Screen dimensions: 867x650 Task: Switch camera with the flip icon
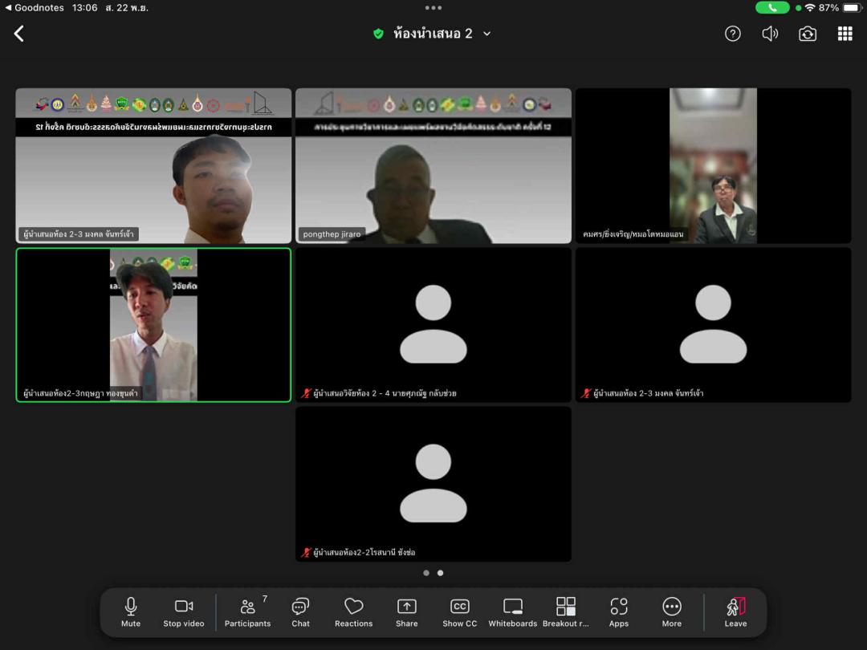coord(808,34)
